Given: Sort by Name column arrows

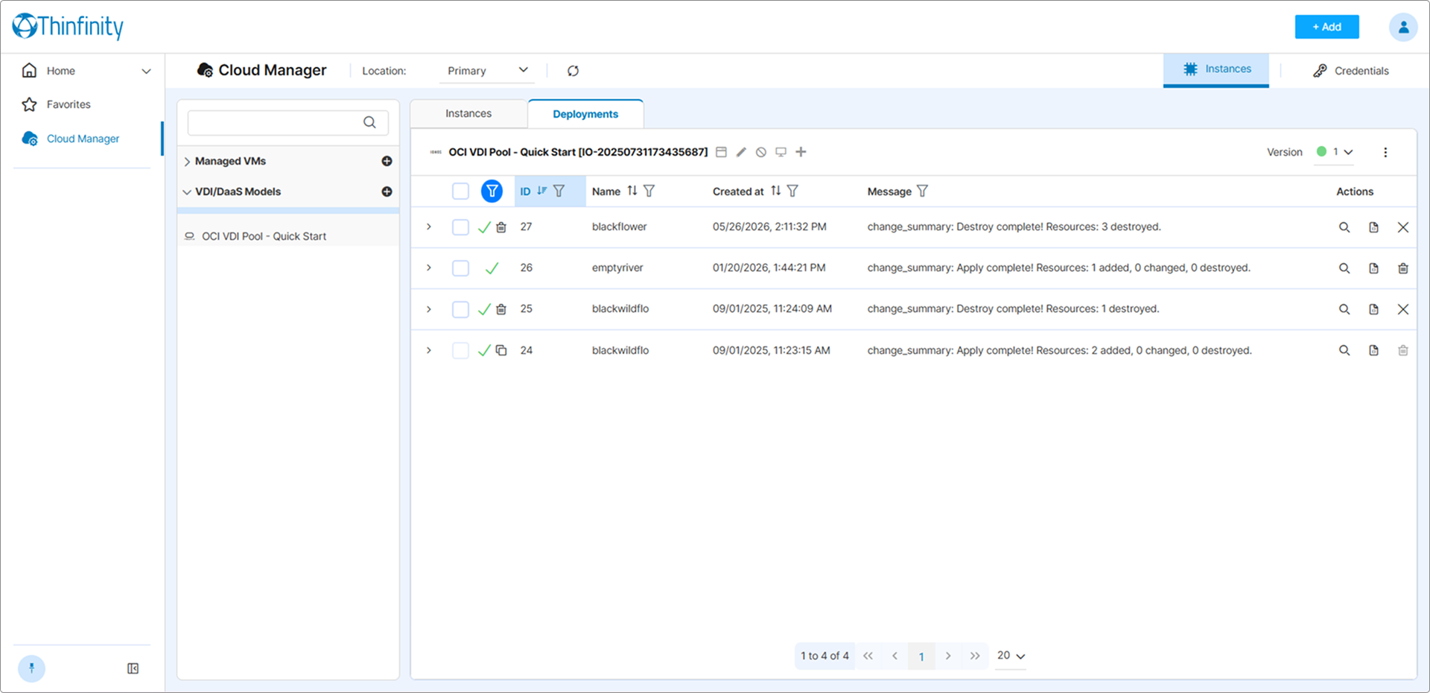Looking at the screenshot, I should [632, 191].
